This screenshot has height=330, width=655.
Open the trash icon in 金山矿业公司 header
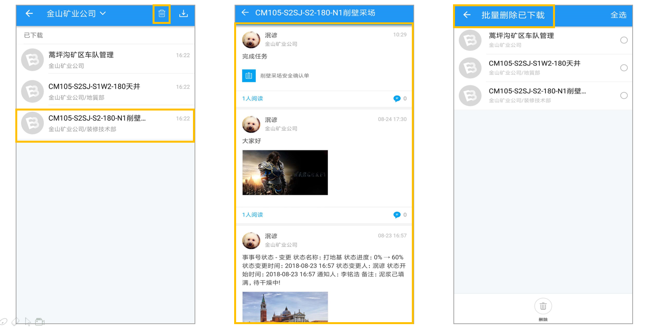[162, 14]
